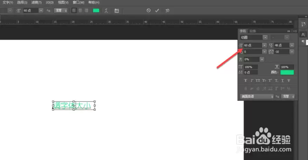Open the 滤镜(T) menu
308x160 pixels.
[x=36, y=2]
